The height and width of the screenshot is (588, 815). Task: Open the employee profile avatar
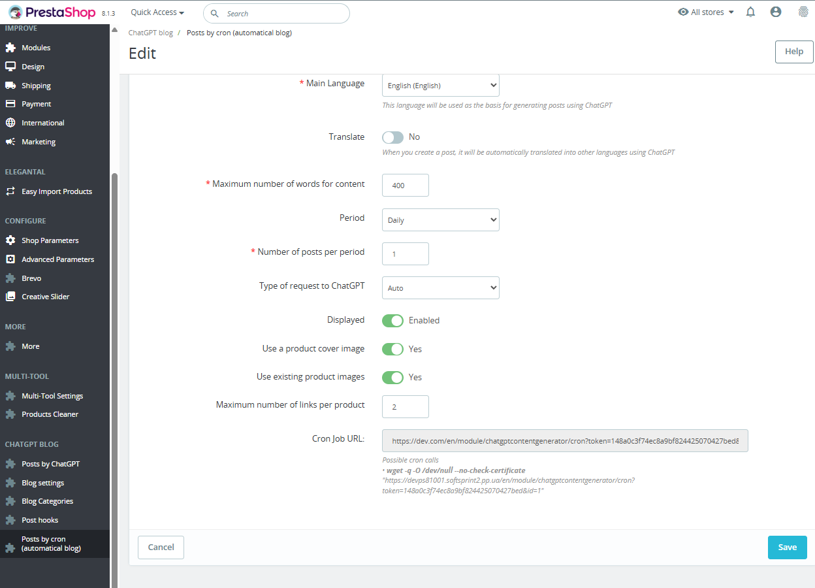(776, 12)
